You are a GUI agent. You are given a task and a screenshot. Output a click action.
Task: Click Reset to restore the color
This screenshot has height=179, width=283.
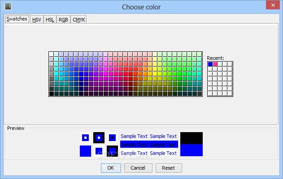pyautogui.click(x=169, y=168)
